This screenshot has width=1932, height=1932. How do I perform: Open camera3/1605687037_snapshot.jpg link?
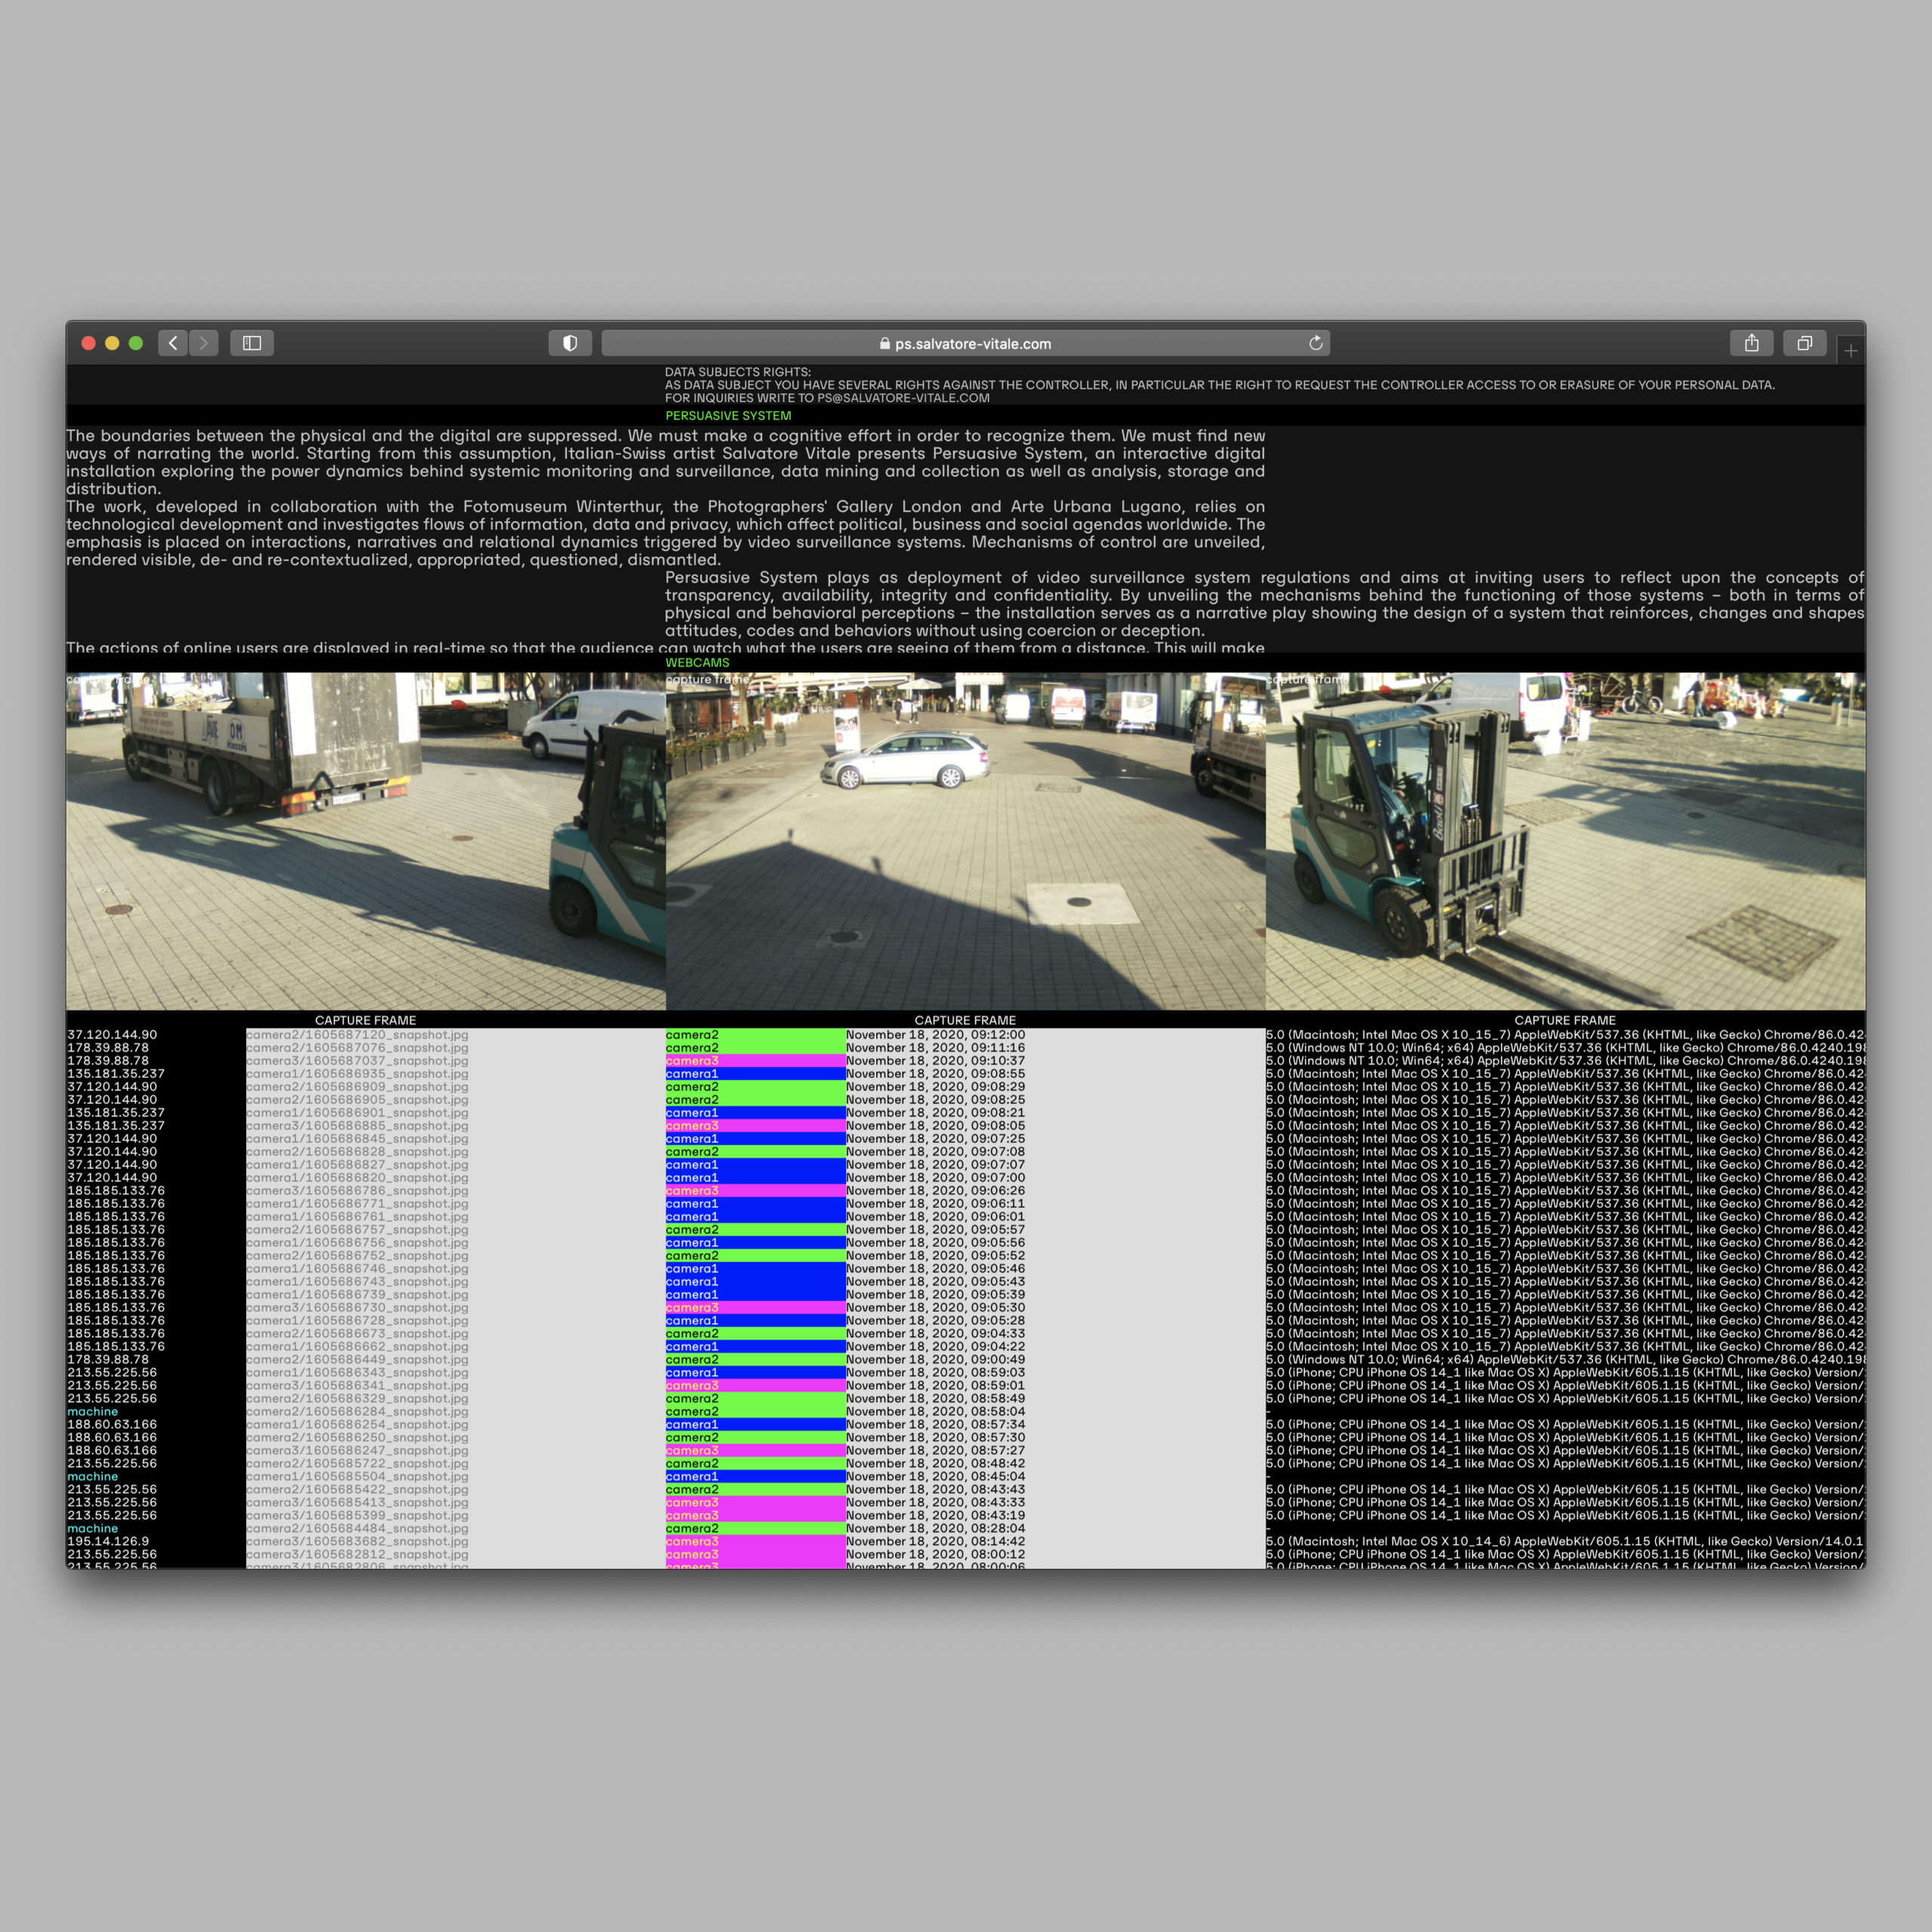pyautogui.click(x=357, y=1061)
